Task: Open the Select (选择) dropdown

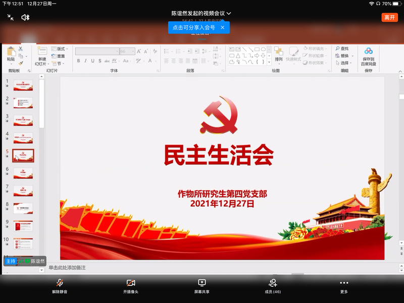Action: pos(344,63)
